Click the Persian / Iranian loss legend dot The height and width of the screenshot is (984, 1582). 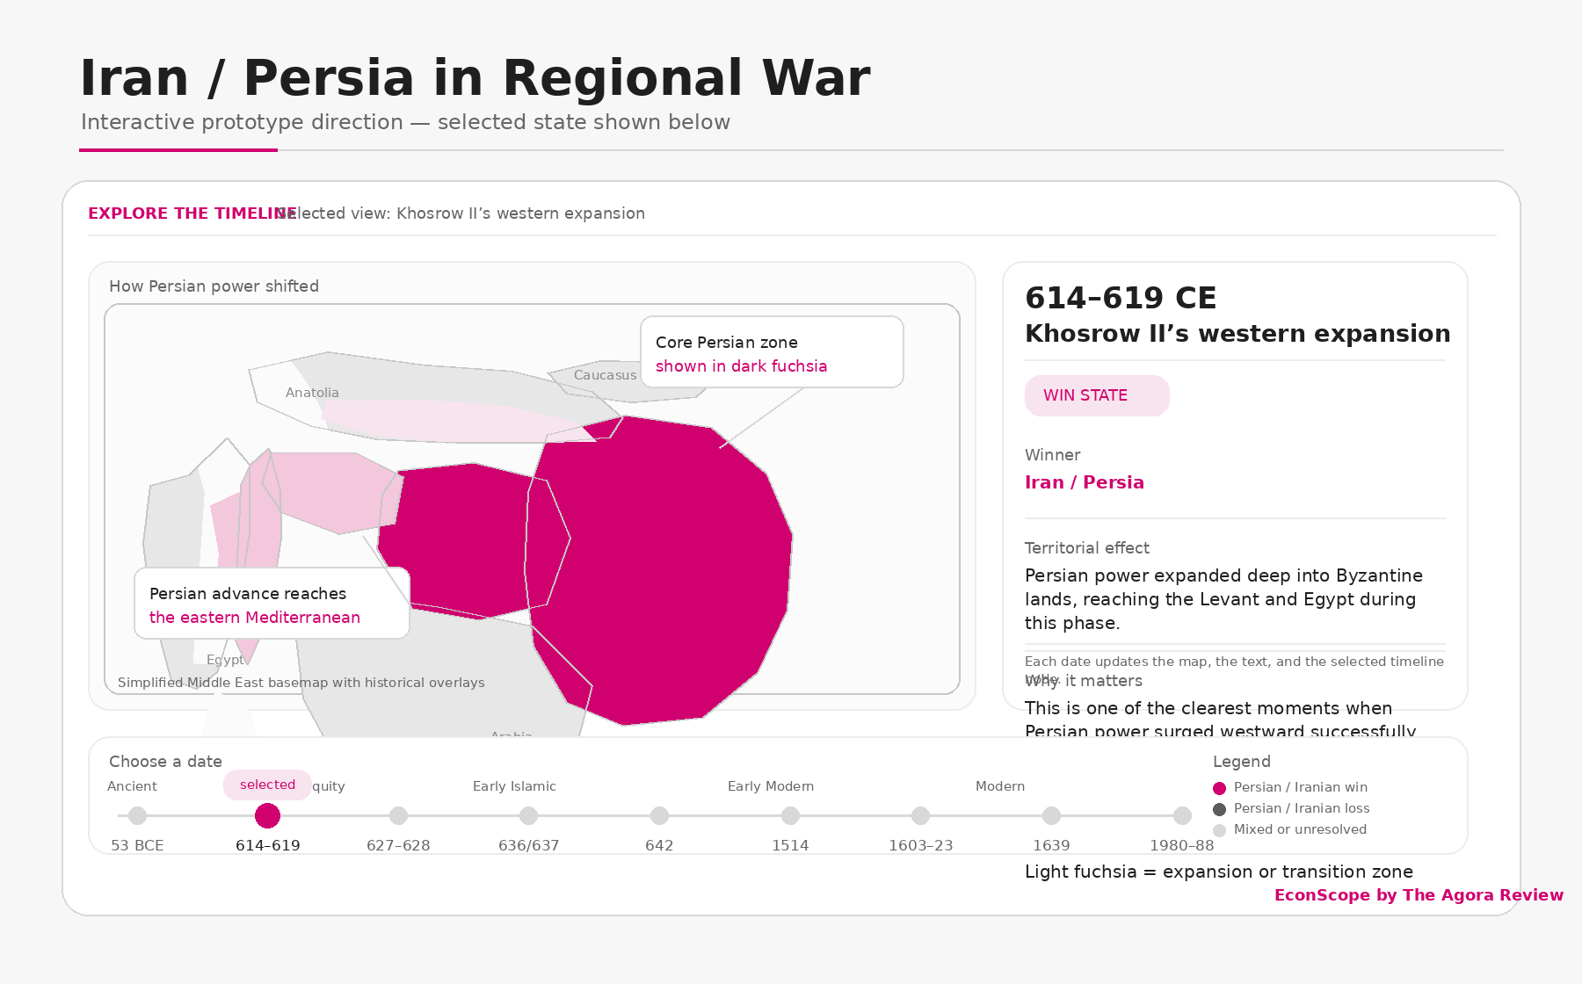point(1219,809)
